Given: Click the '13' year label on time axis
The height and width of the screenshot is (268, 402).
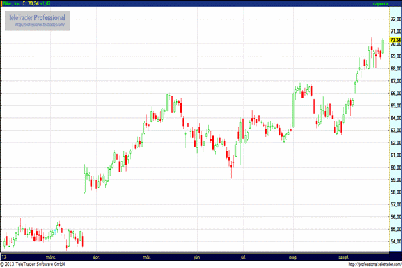Looking at the screenshot, I should pos(4,257).
